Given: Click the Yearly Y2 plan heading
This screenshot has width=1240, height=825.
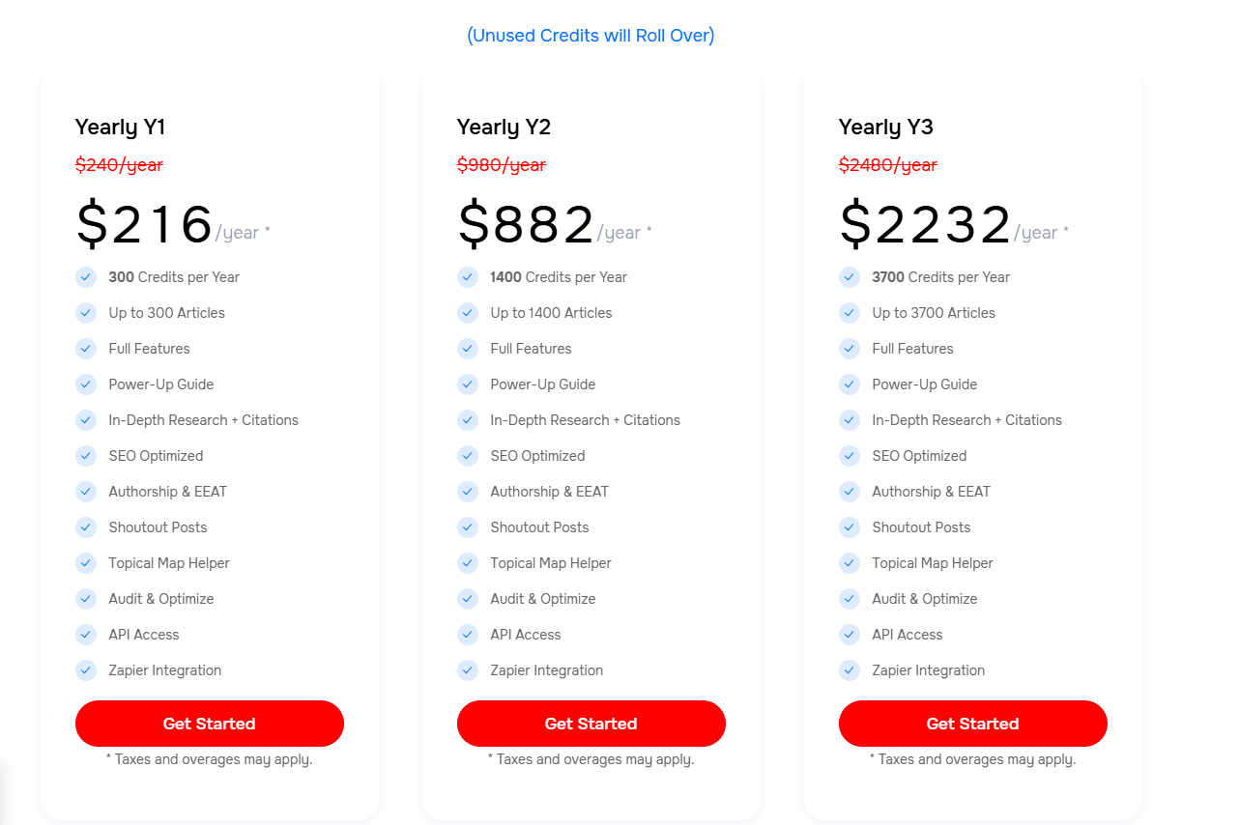Looking at the screenshot, I should [504, 128].
